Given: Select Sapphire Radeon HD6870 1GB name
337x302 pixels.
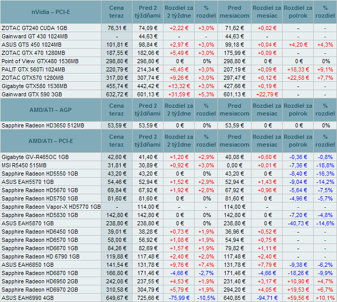Looking at the screenshot, I should pyautogui.click(x=40, y=273).
